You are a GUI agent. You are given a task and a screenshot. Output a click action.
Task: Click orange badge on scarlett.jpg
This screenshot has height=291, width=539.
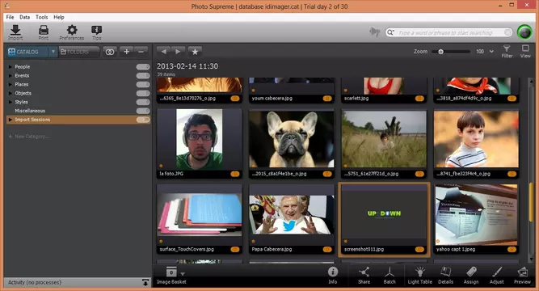[419, 99]
